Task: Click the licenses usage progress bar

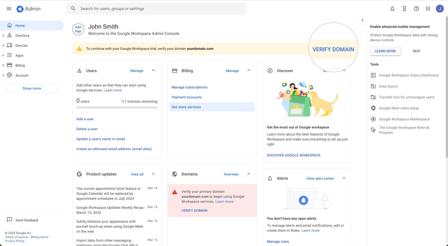Action: 117,107
